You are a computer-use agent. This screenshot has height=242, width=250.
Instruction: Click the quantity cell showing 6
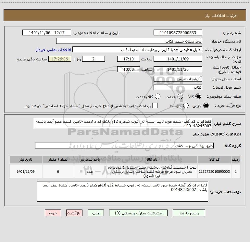[58, 172]
